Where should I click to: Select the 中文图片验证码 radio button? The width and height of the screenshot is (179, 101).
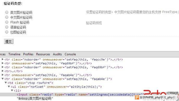7,17
